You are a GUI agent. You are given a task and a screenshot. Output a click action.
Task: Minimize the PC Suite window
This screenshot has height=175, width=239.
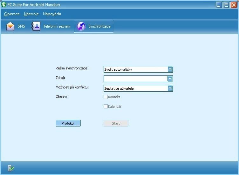pyautogui.click(x=219, y=5)
